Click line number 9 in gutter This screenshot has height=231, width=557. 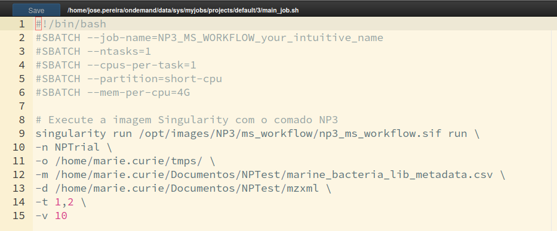tap(22, 133)
